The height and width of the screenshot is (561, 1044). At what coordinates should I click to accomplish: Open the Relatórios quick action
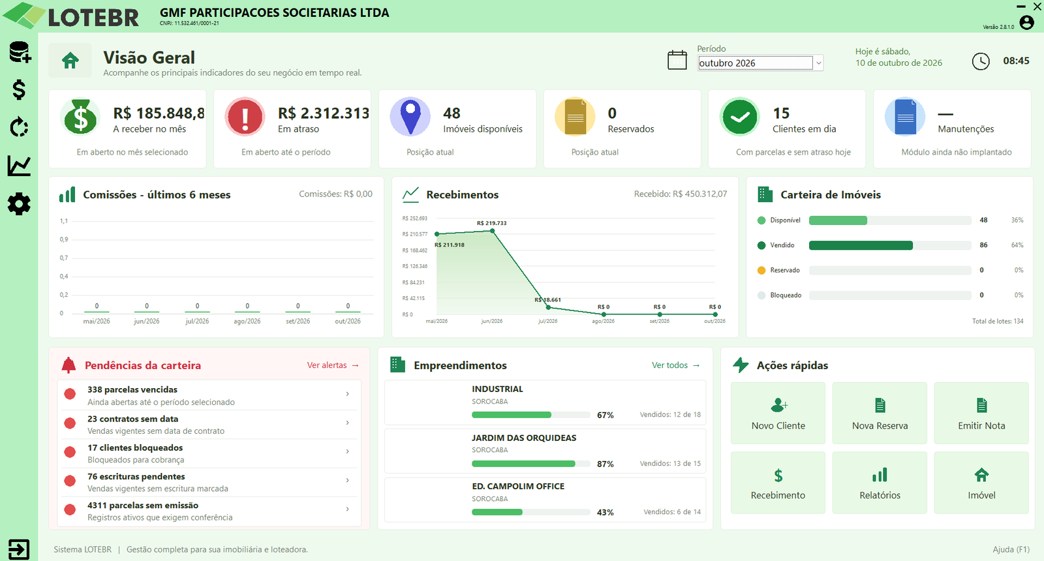(880, 483)
